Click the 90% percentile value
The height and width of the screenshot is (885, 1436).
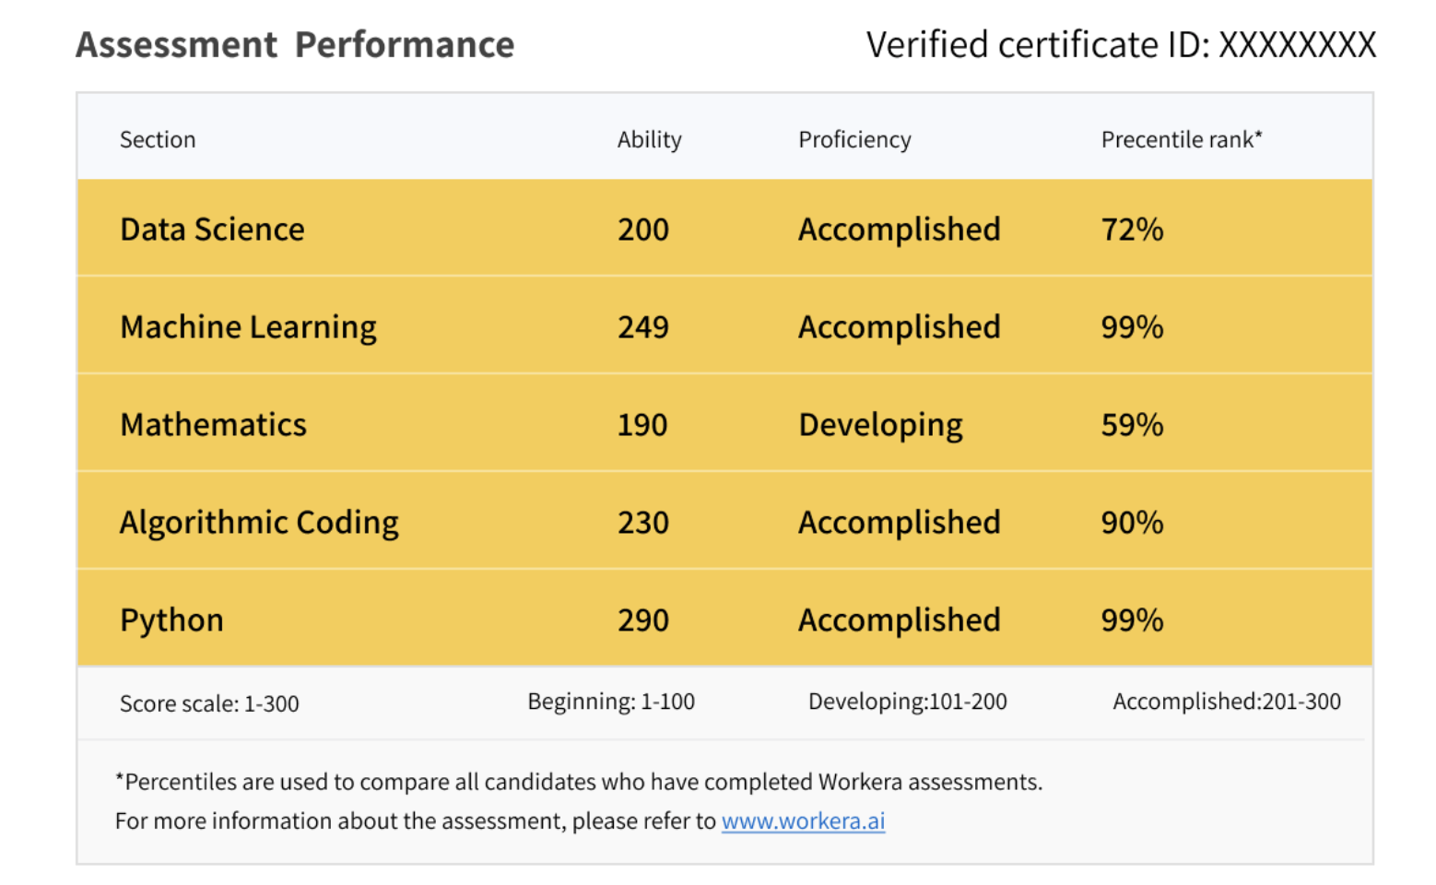point(1132,522)
